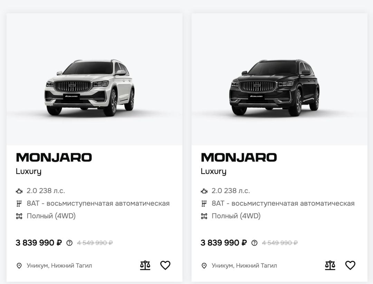Click the location pin icon on white Monjaro card
The image size is (373, 284).
pos(19,266)
